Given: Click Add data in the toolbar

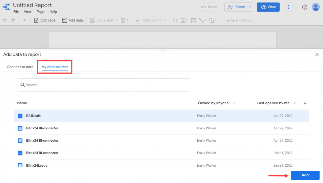Looking at the screenshot, I should [72, 20].
